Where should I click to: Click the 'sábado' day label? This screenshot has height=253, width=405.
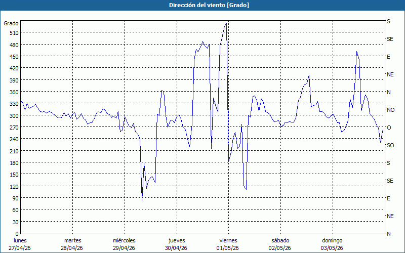(x=280, y=241)
